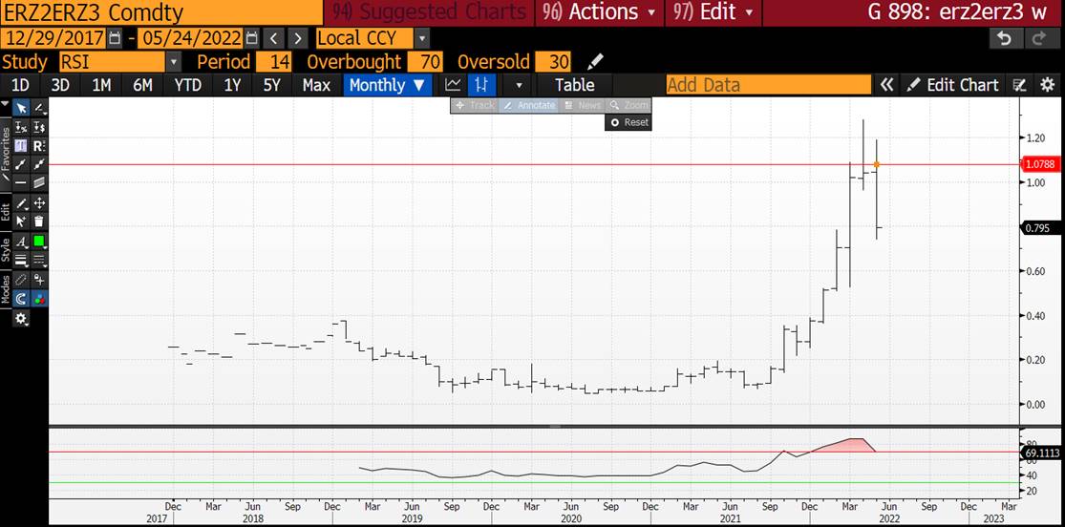The height and width of the screenshot is (527, 1065).
Task: Open the Study RSI dropdown
Action: [x=173, y=62]
